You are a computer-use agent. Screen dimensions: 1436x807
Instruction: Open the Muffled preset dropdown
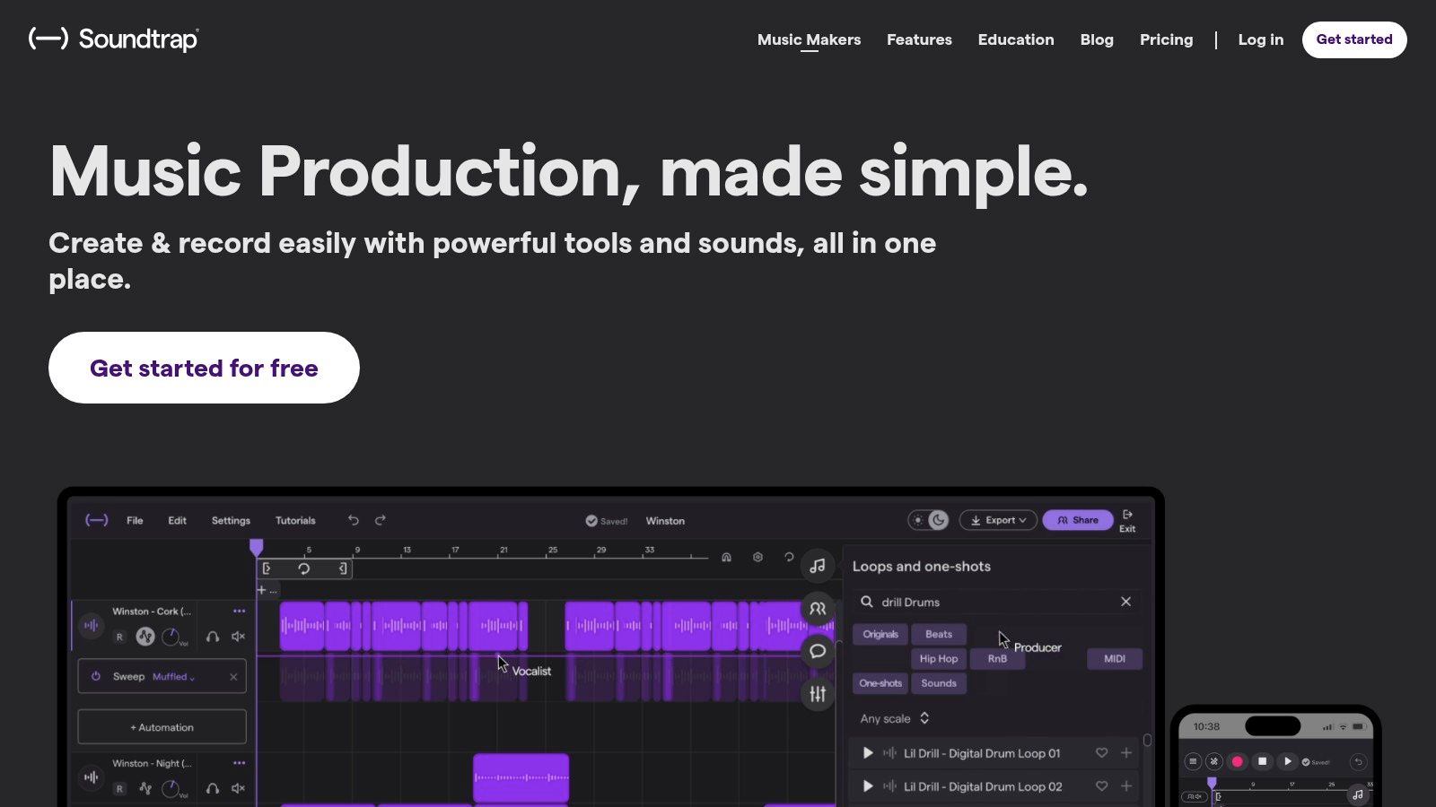click(171, 677)
